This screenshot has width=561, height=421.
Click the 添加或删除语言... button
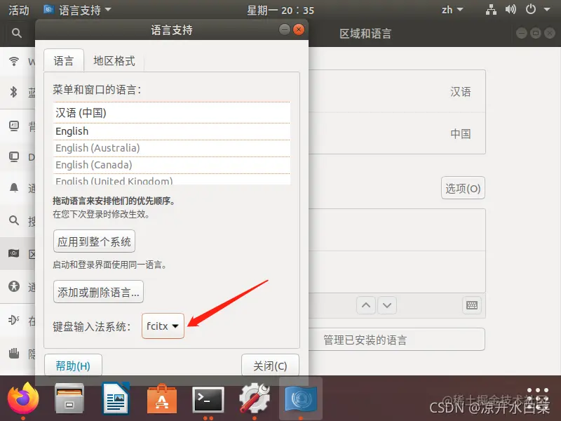tap(98, 292)
